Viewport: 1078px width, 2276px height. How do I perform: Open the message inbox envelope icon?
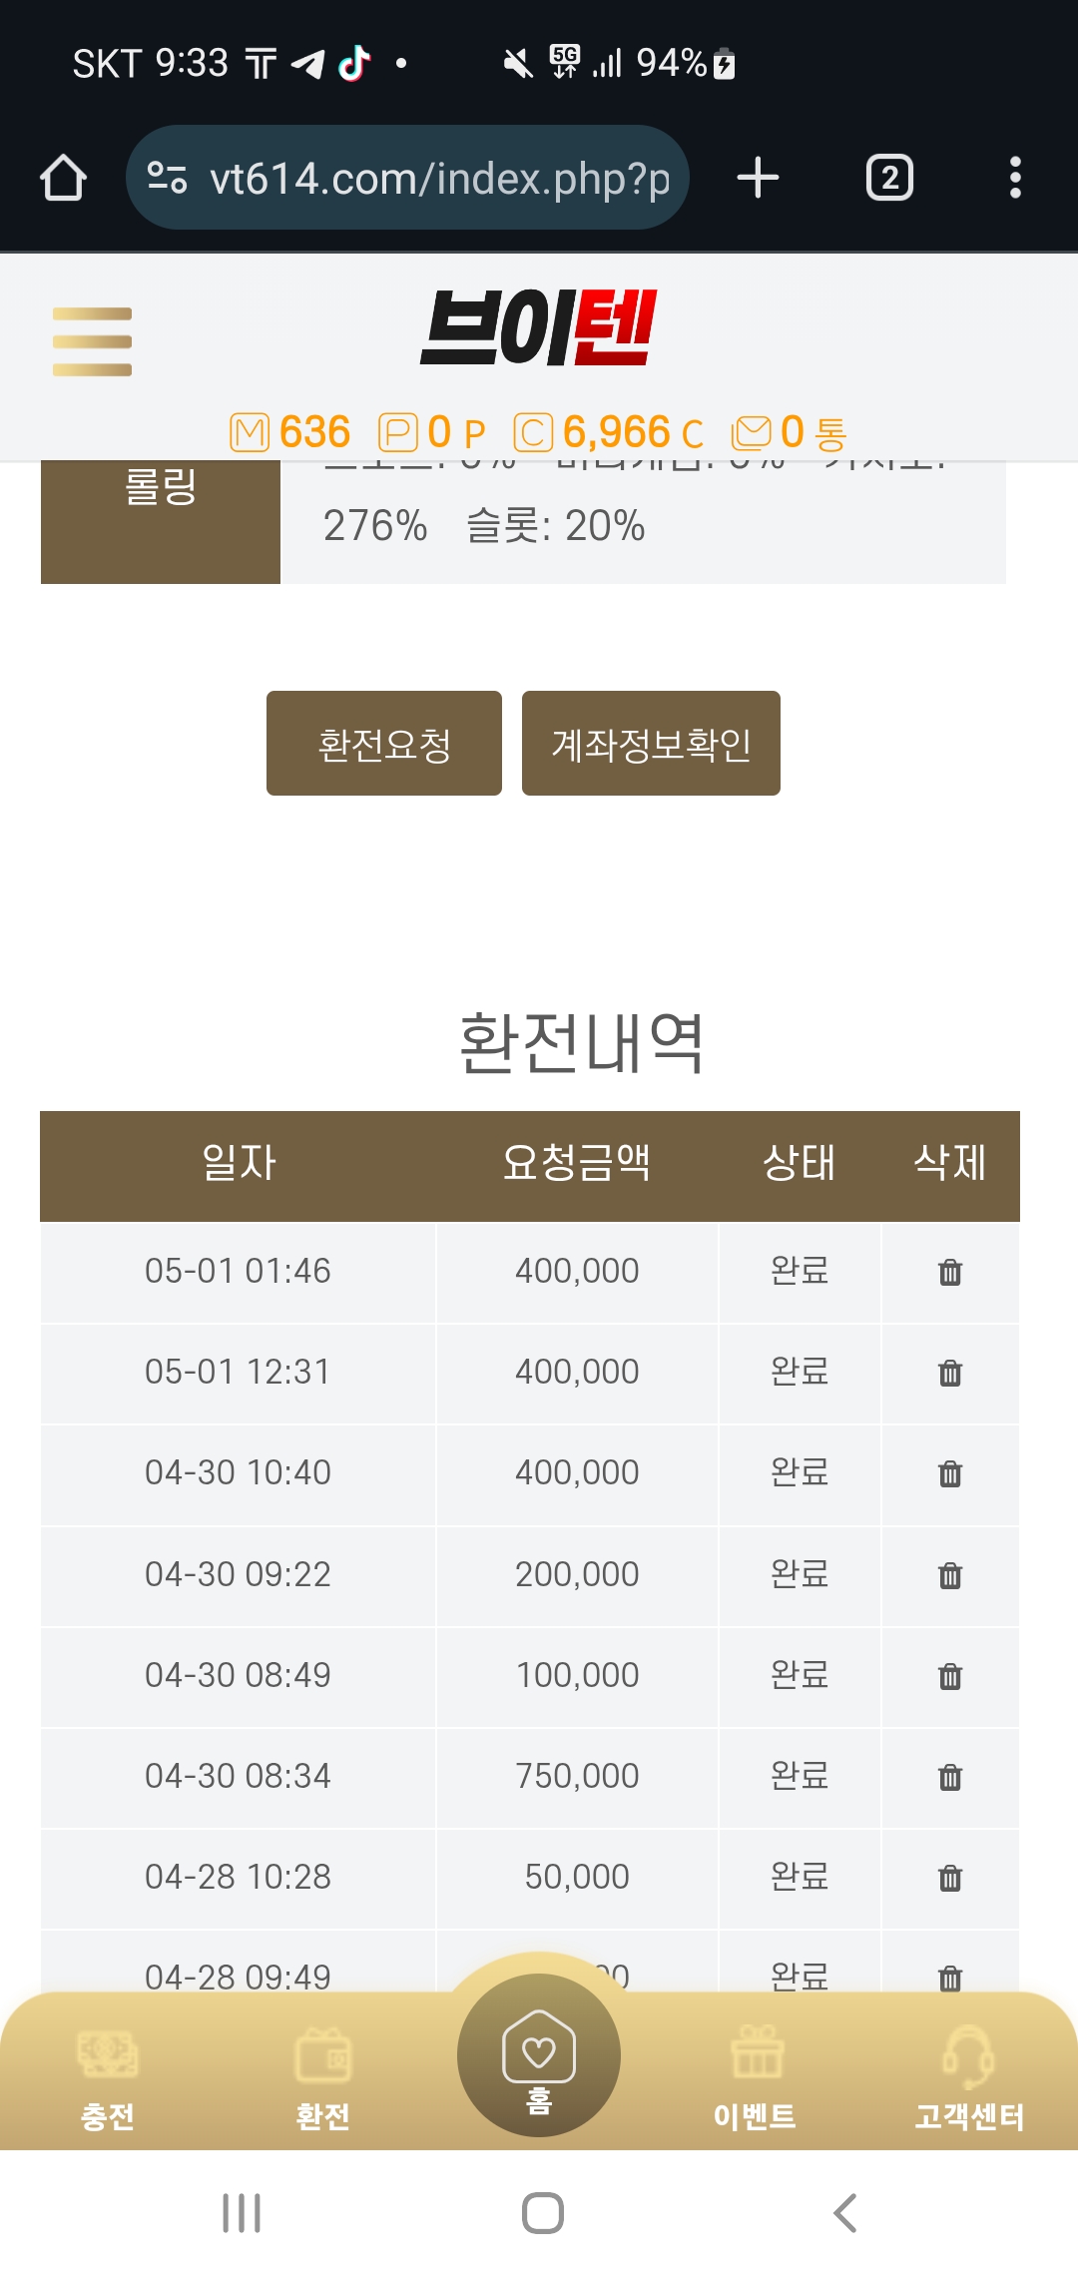click(x=751, y=433)
